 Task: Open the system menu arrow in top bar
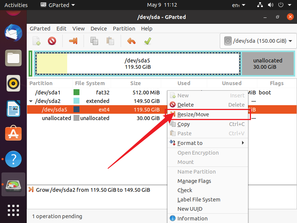click(x=290, y=5)
